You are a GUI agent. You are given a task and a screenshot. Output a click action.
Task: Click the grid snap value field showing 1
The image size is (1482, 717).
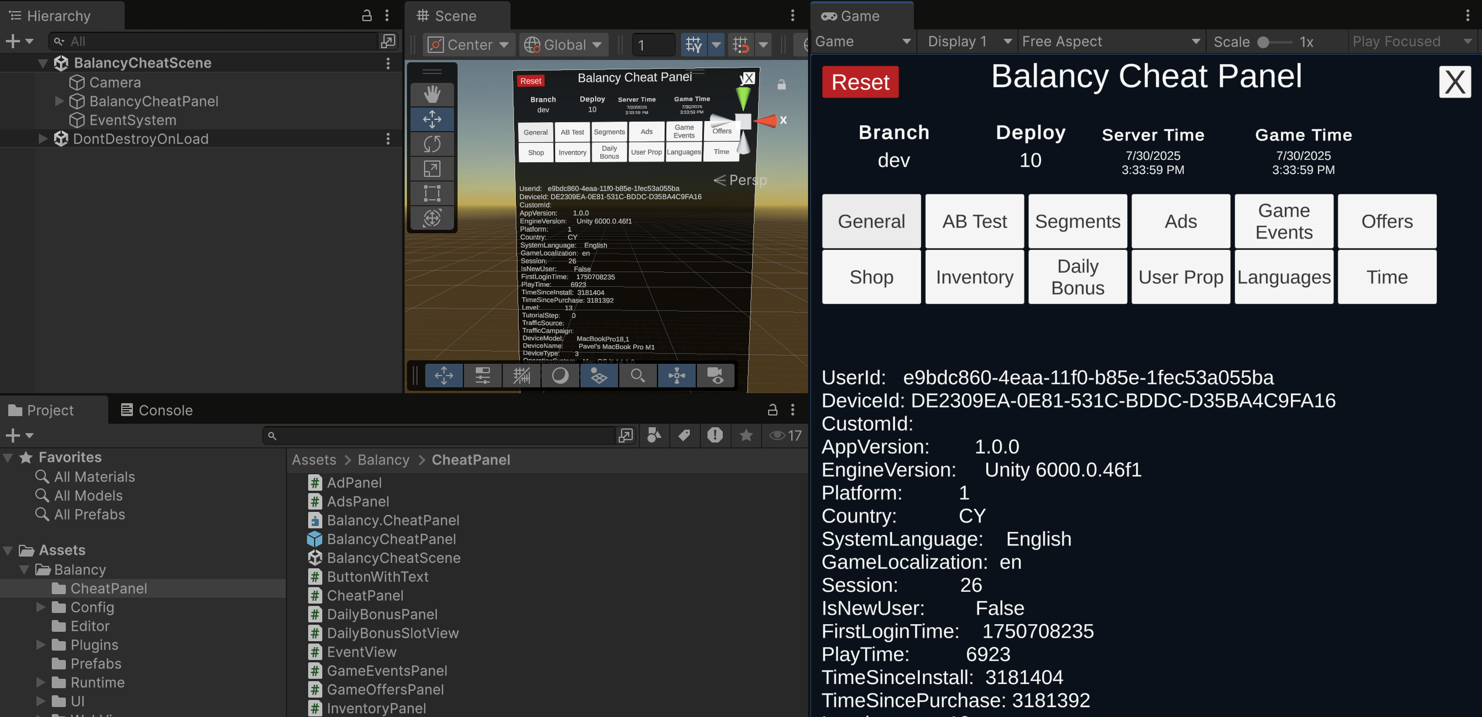pyautogui.click(x=653, y=45)
